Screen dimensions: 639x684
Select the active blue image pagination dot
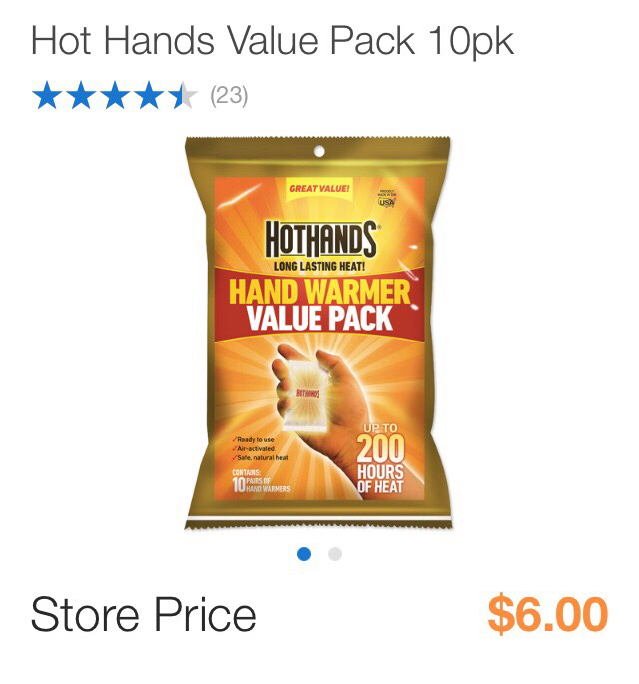pos(304,554)
